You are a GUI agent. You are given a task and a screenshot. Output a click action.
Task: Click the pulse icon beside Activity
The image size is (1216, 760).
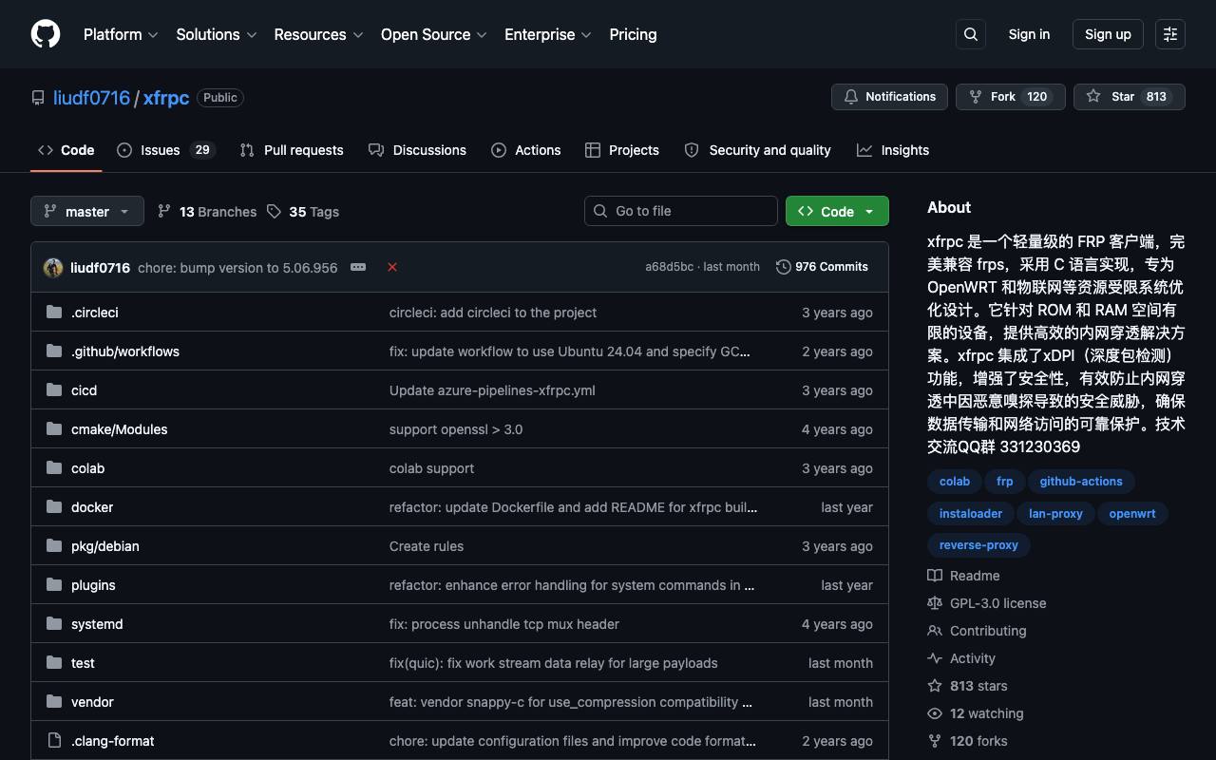(x=935, y=658)
